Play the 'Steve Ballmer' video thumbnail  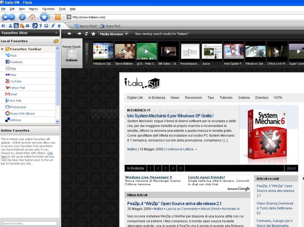(x=125, y=51)
